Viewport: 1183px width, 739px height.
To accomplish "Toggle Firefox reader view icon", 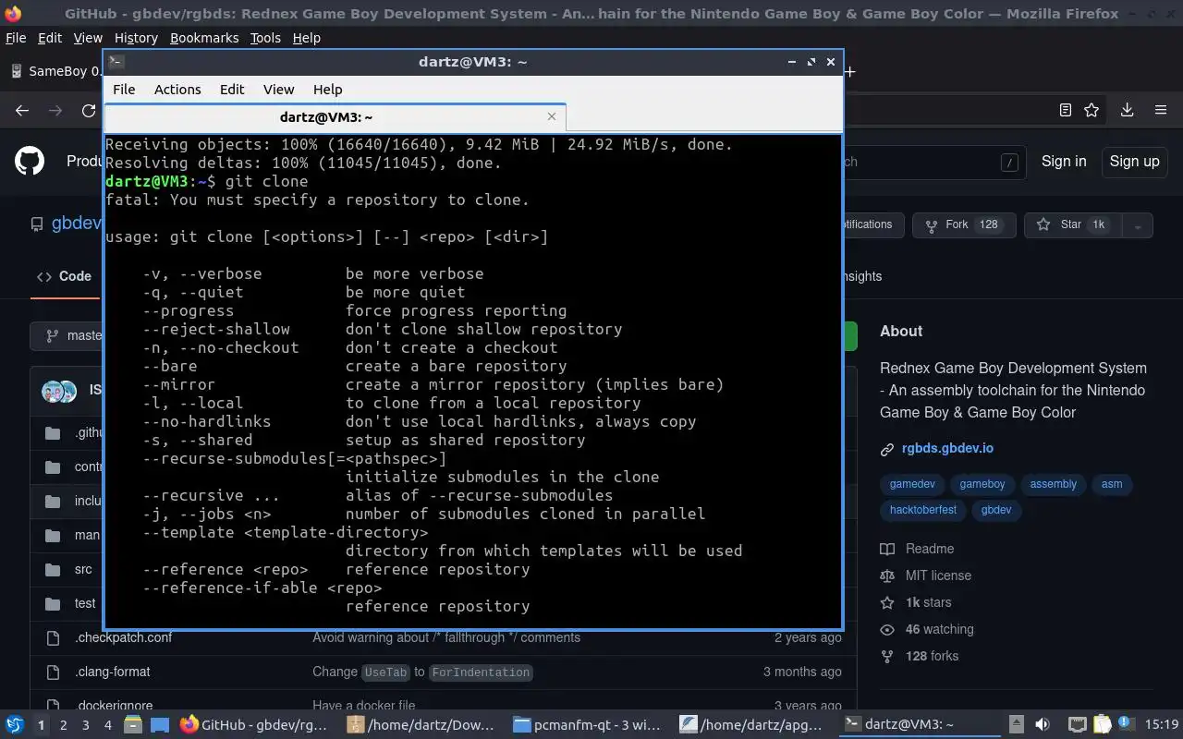I will 1065,110.
